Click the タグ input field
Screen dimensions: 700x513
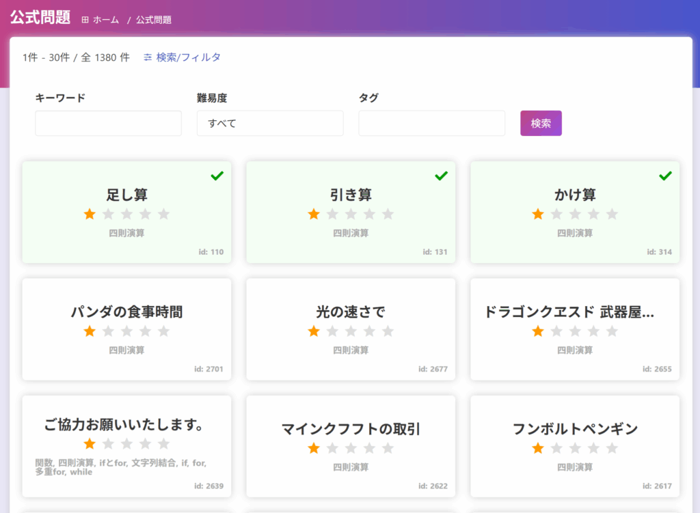tap(431, 124)
